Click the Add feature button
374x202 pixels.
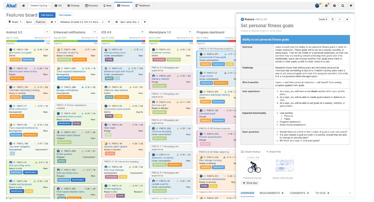[x=47, y=15]
